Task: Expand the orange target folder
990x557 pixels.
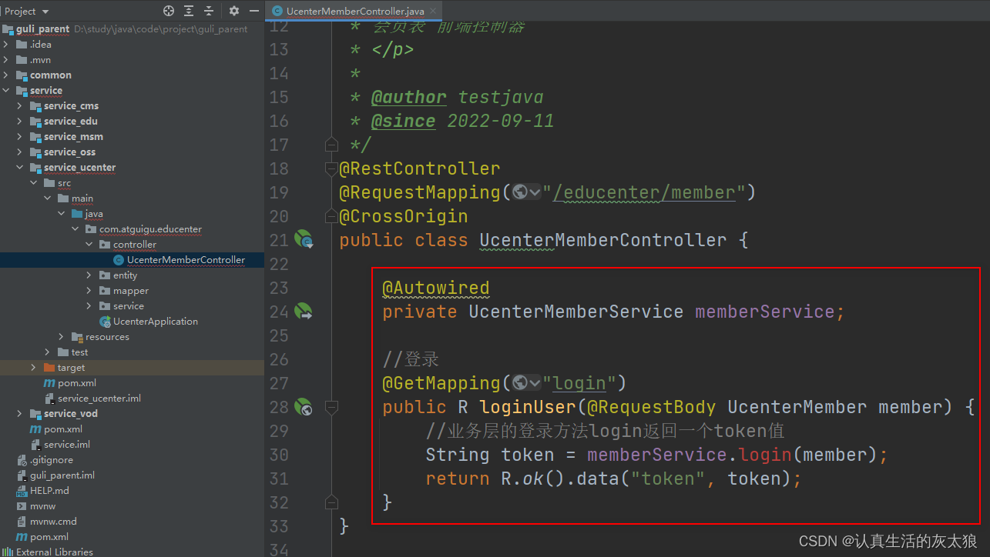Action: tap(34, 368)
